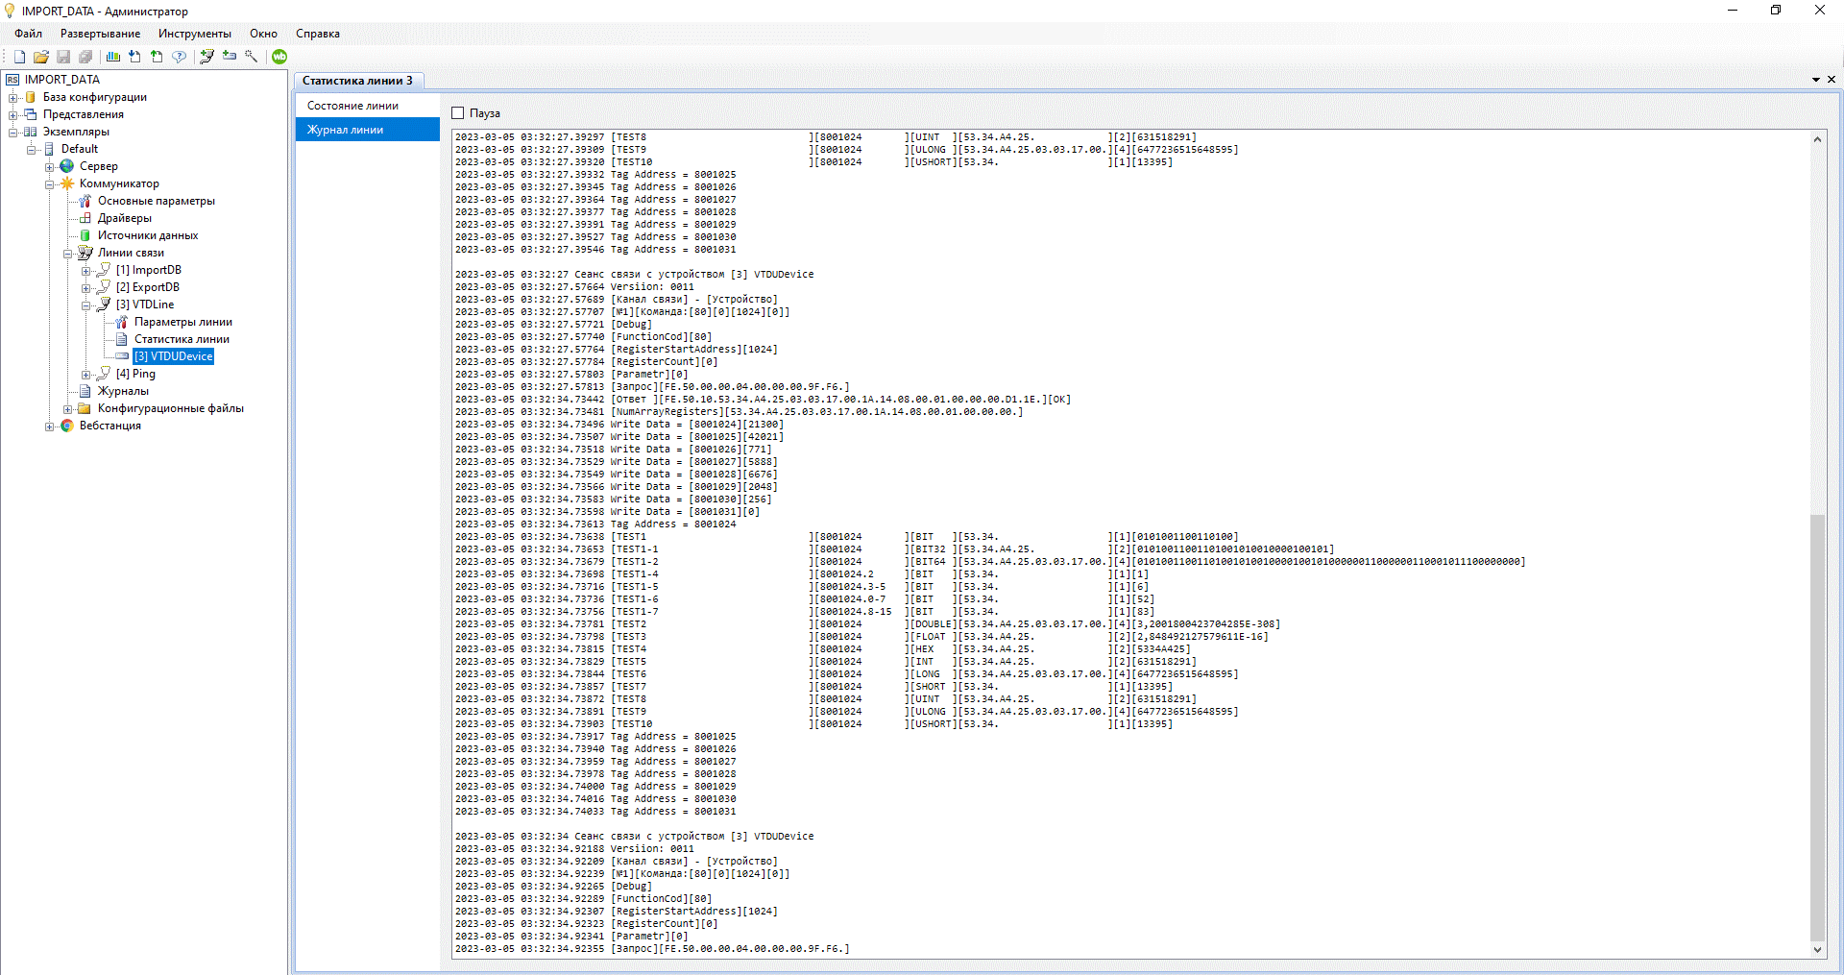1844x975 pixels.
Task: Open Статистика линии in the tree
Action: pyautogui.click(x=182, y=339)
